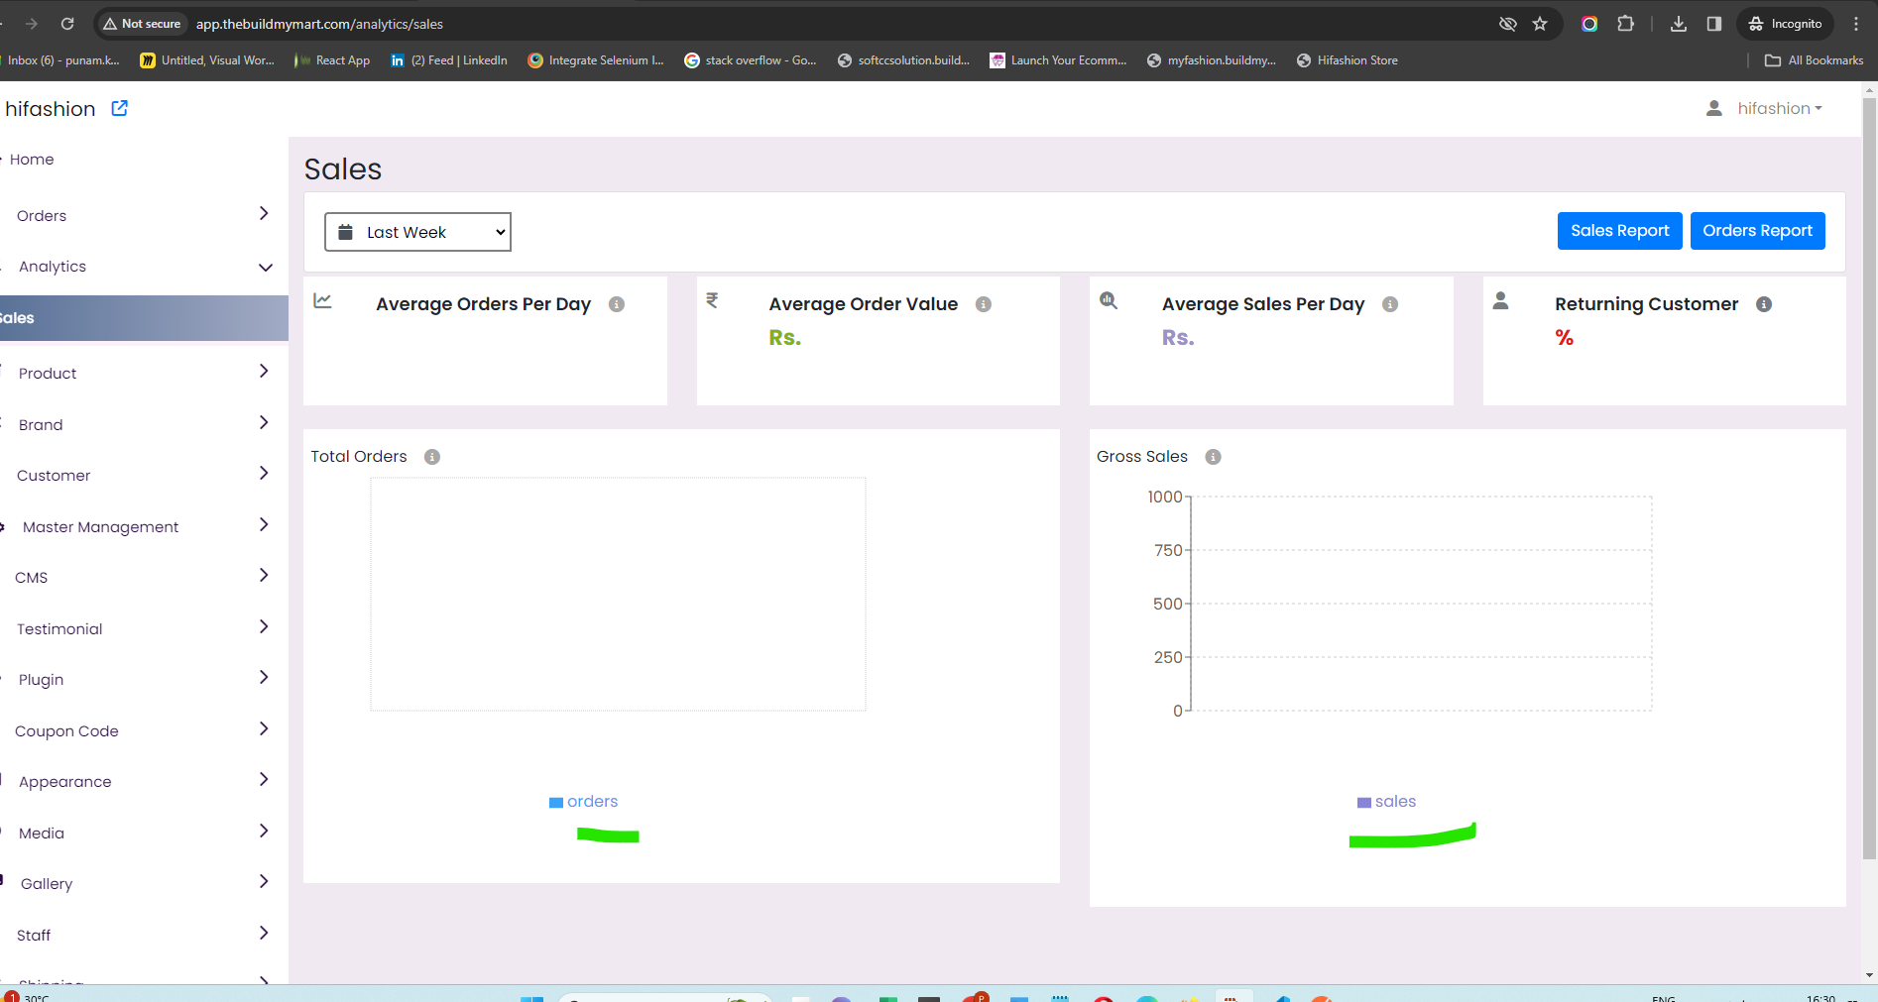Open the stack overflow bookmark
Screen dimensions: 1878x1002
point(751,60)
